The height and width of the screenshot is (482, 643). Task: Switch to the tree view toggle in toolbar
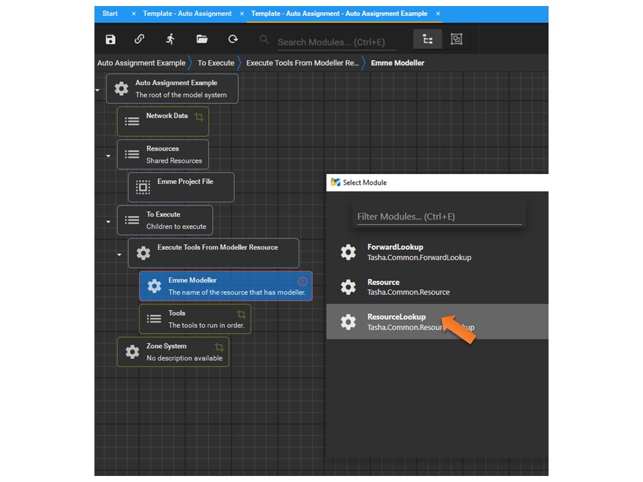tap(427, 39)
